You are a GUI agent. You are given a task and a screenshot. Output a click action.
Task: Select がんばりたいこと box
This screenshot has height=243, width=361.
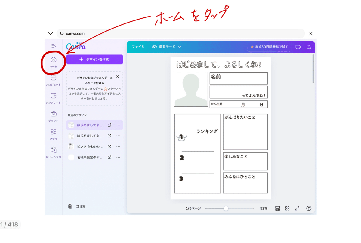click(x=245, y=132)
